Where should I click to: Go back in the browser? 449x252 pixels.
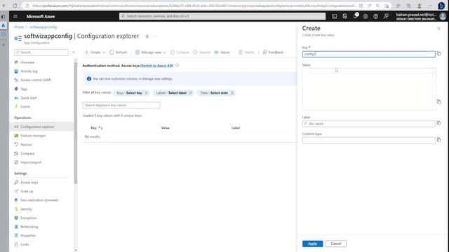point(5,6)
